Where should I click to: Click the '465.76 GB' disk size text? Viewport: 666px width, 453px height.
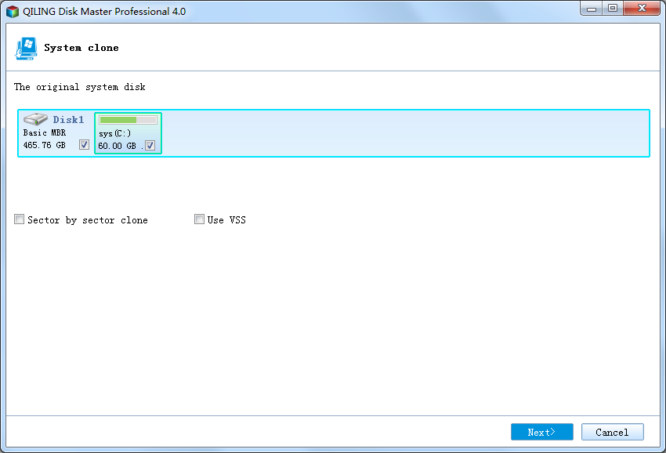pyautogui.click(x=45, y=145)
